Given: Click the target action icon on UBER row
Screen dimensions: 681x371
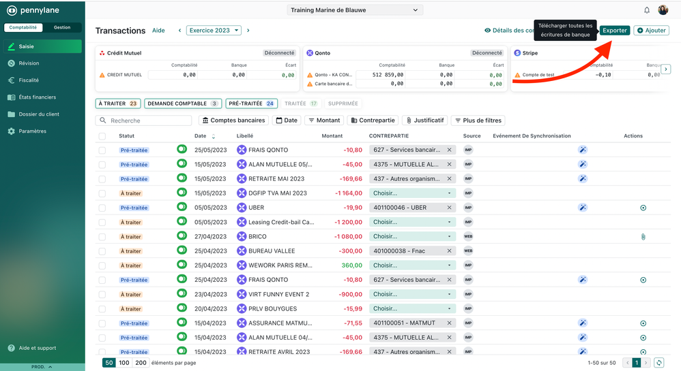Looking at the screenshot, I should 643,208.
